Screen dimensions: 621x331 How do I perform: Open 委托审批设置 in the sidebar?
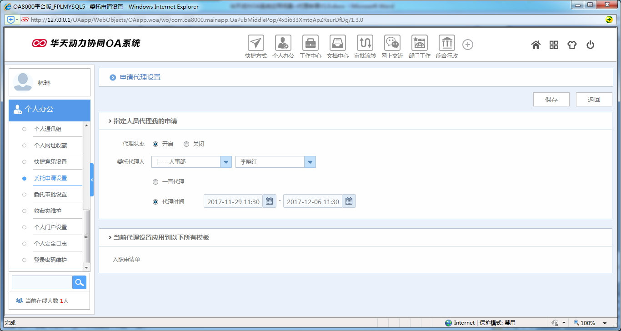(50, 195)
